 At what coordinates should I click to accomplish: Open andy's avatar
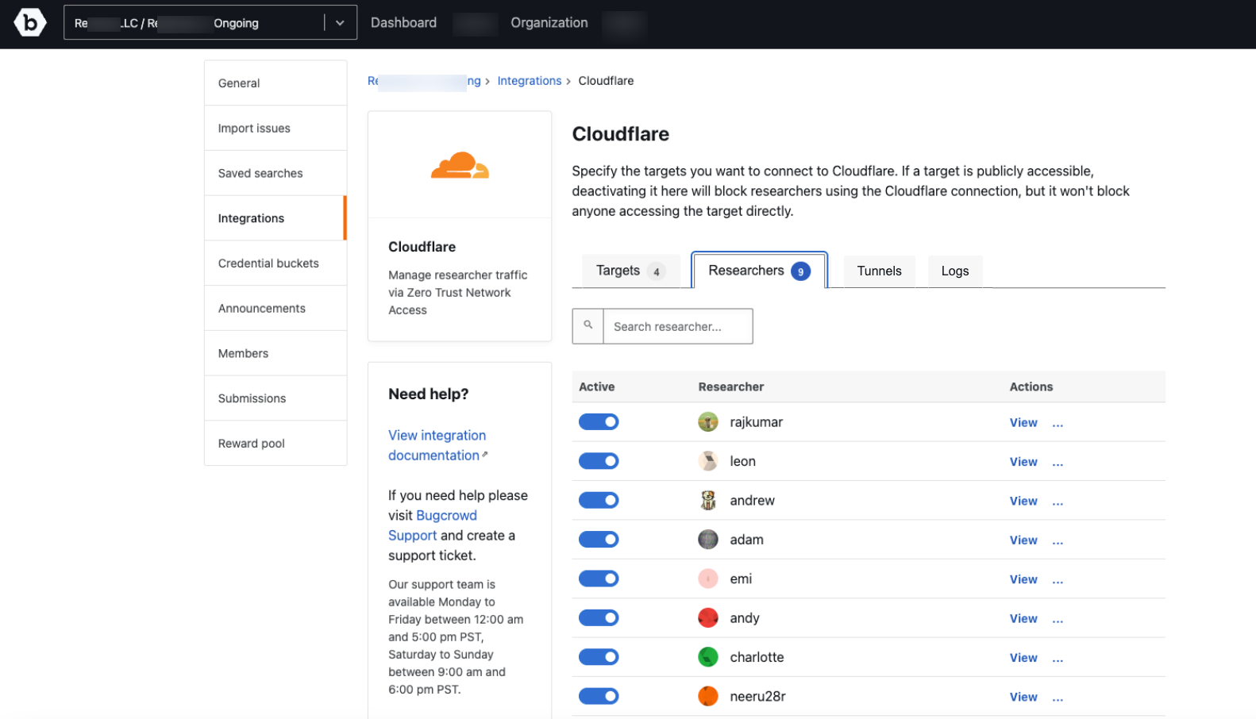coord(707,617)
